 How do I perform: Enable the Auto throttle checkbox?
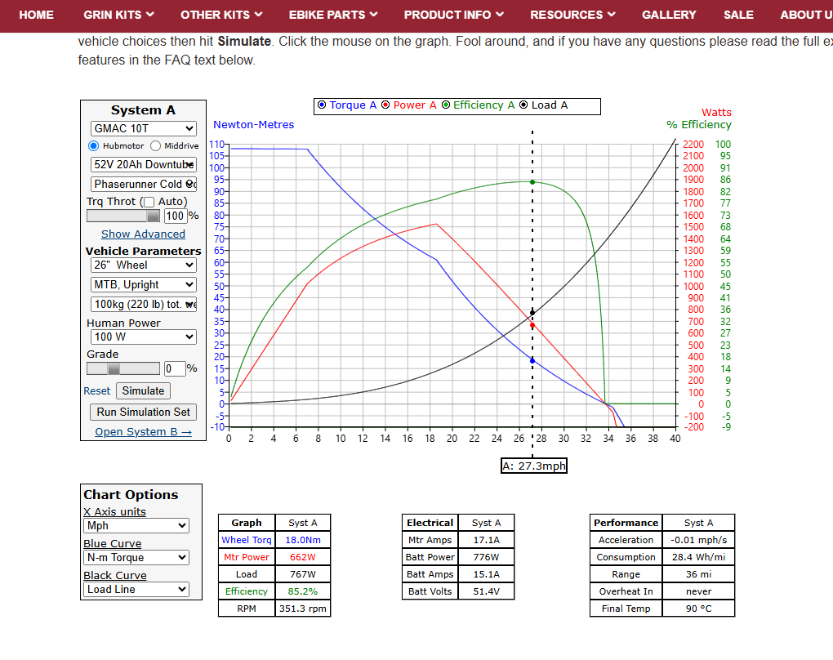pyautogui.click(x=149, y=202)
